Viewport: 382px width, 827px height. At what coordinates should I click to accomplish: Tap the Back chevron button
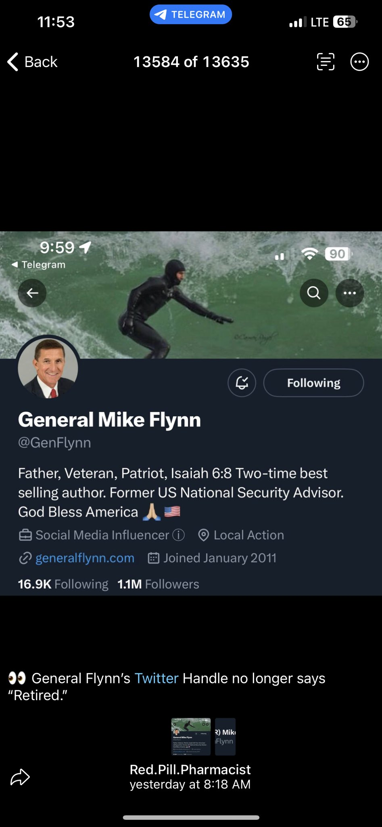32,62
